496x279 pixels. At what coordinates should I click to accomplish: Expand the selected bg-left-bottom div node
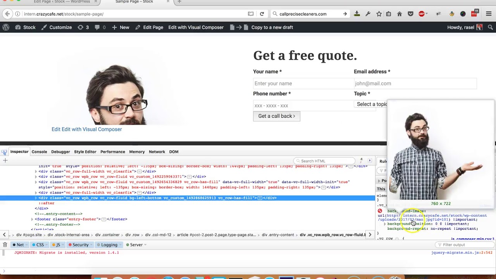[x=36, y=198]
